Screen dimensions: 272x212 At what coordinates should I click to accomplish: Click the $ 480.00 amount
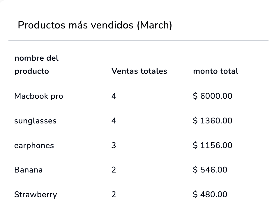[x=210, y=195]
